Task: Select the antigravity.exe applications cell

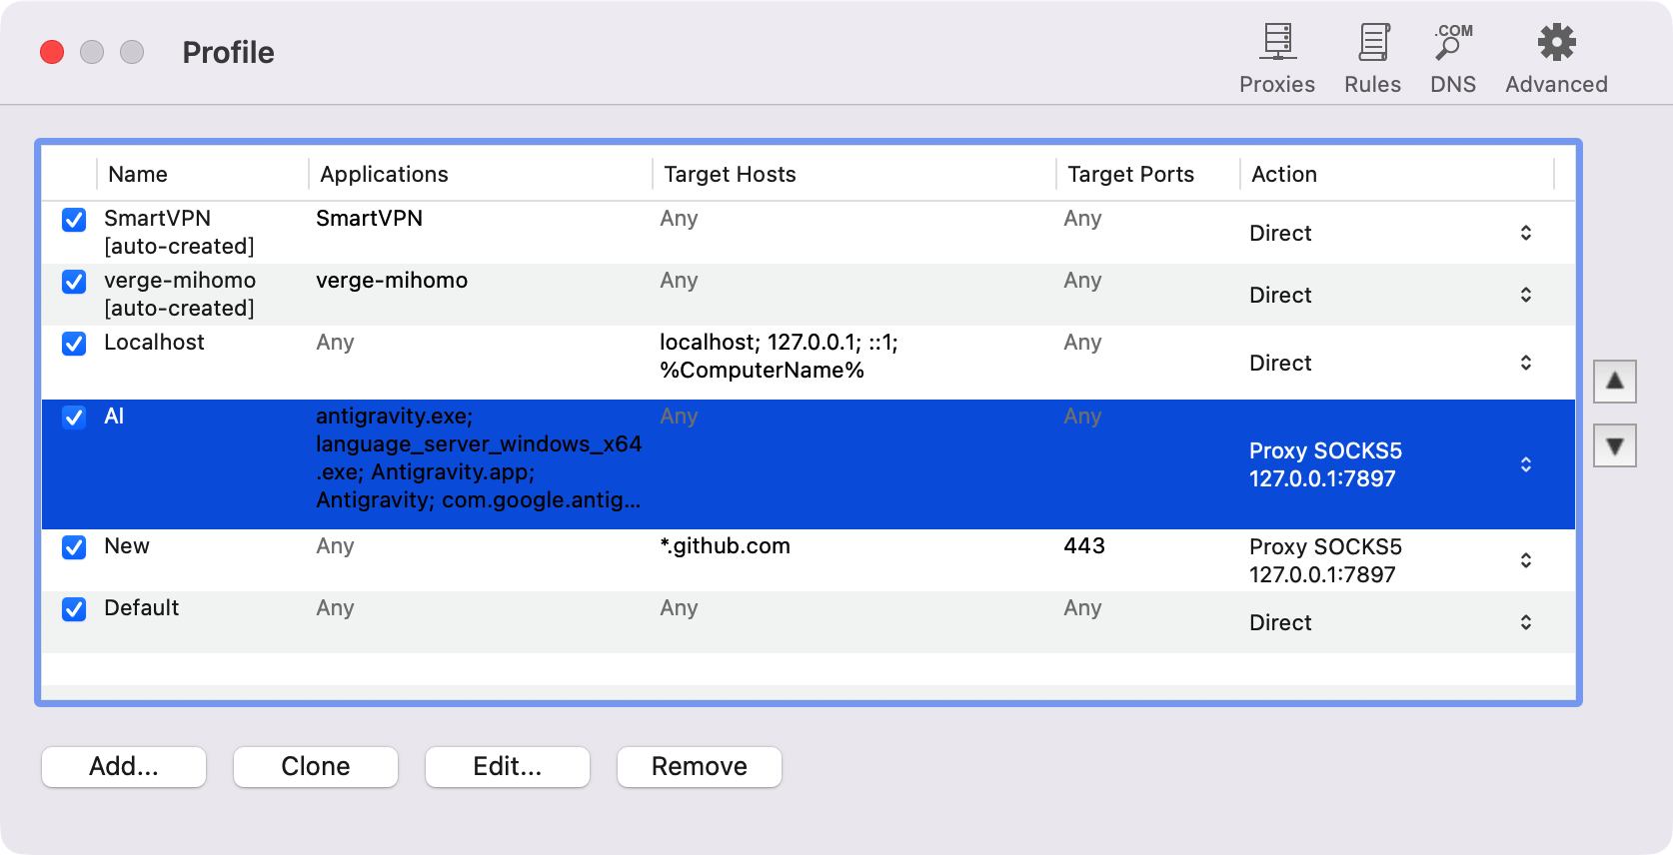Action: (479, 458)
